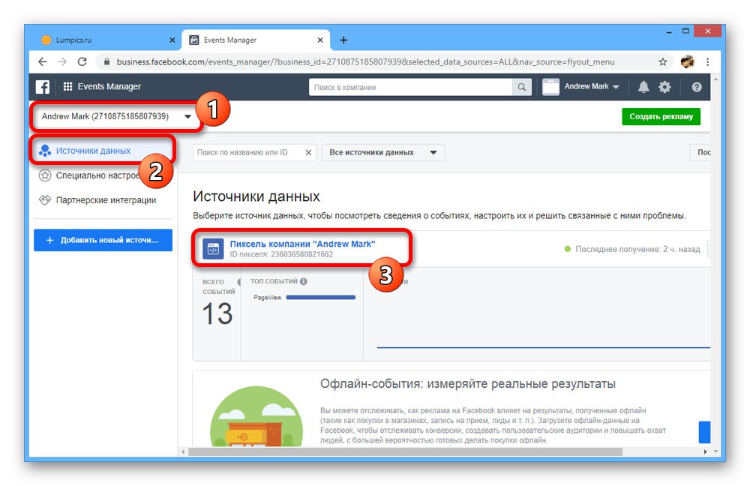Screen dimensions: 750x486
Task: Close the Events Manager tab
Action: point(320,40)
